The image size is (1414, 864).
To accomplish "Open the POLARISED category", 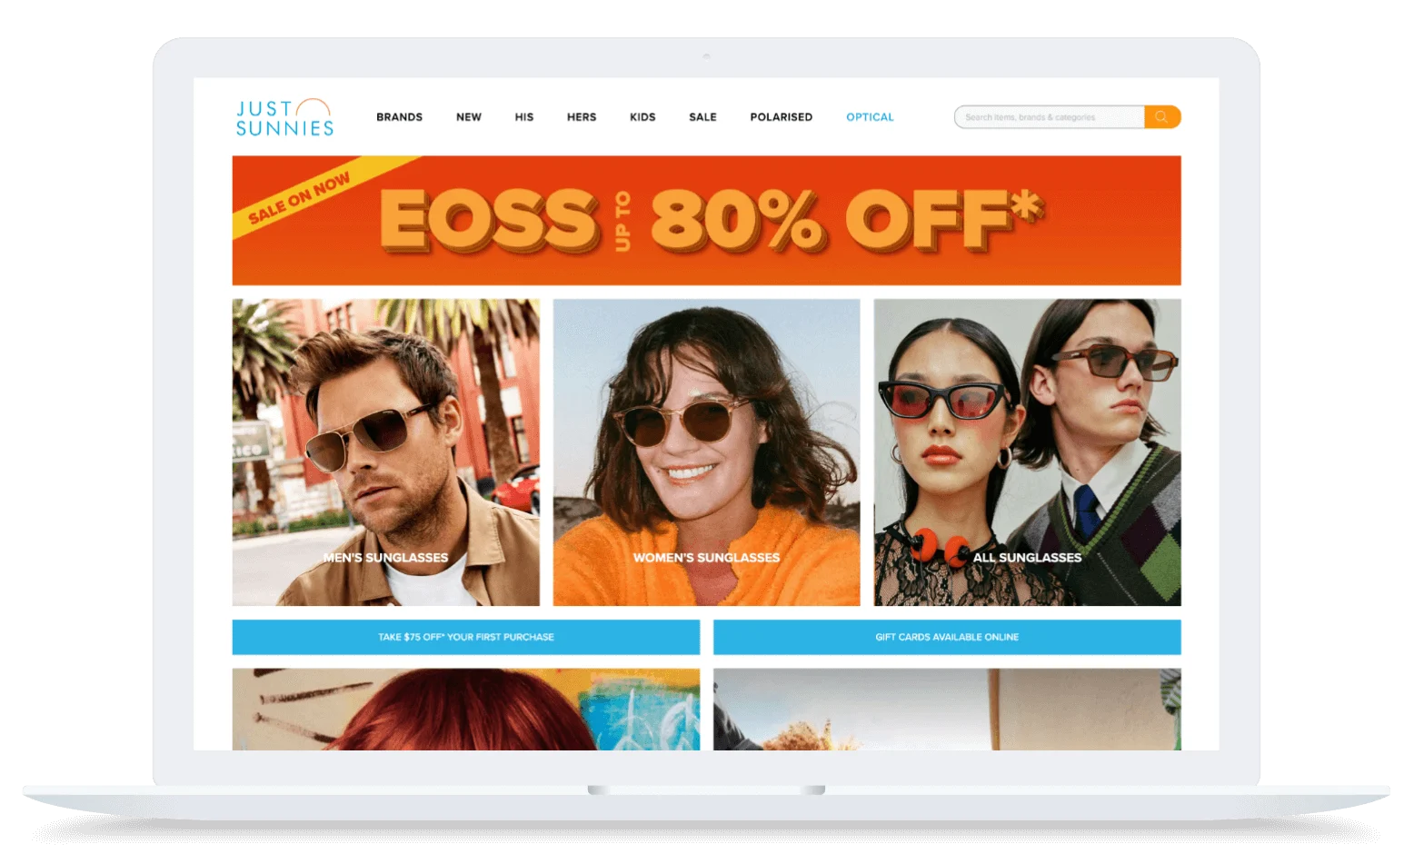I will click(781, 116).
